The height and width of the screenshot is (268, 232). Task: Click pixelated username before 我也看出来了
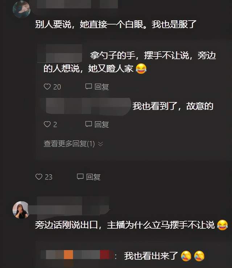(77, 255)
